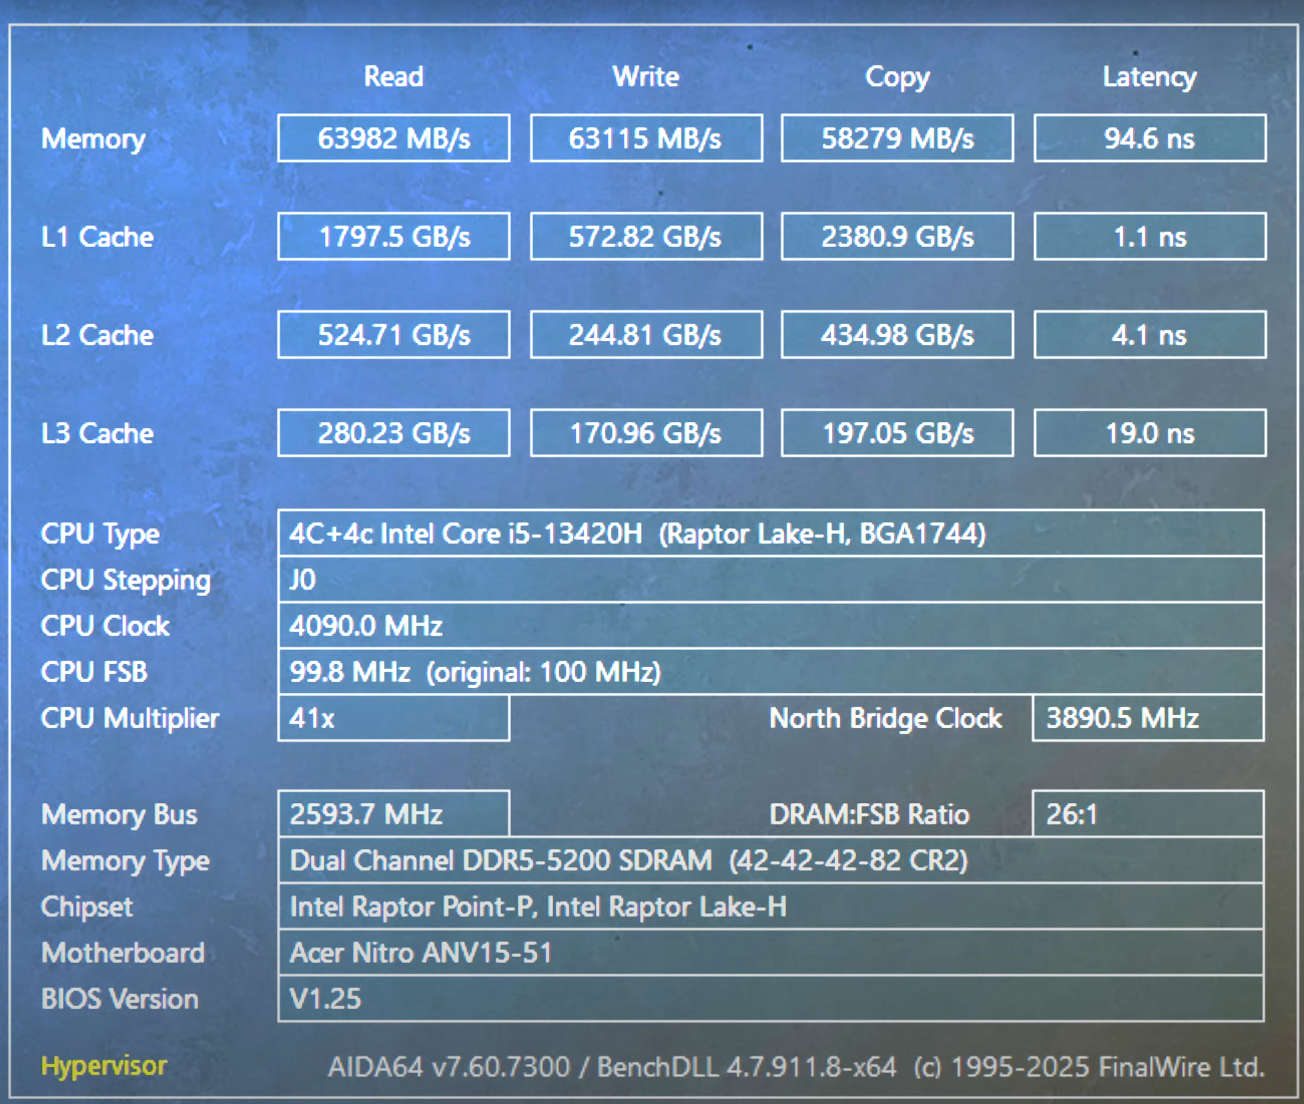Click L1 Cache Read value 1797.5 GB/s

(x=393, y=236)
